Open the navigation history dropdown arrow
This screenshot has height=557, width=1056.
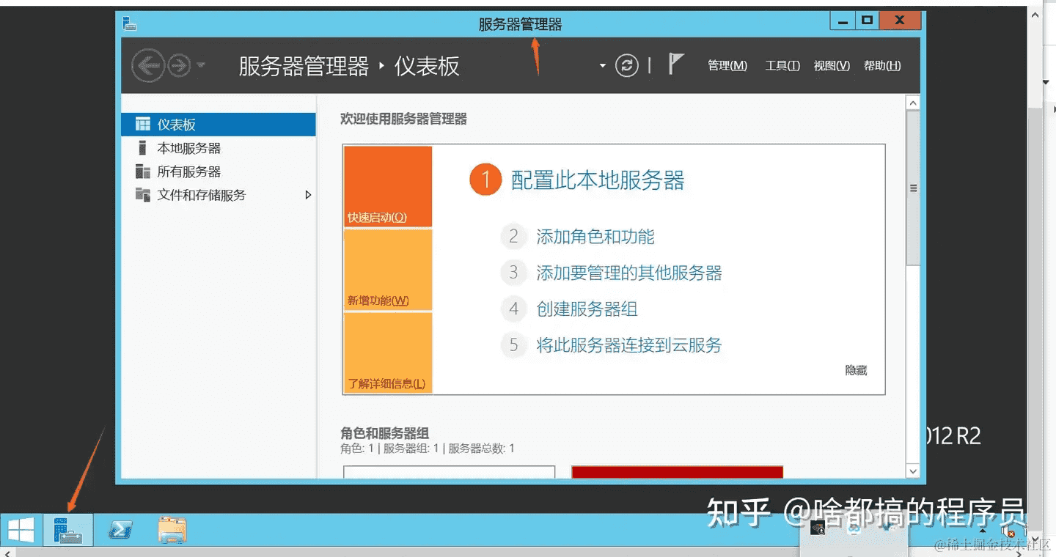pos(201,66)
